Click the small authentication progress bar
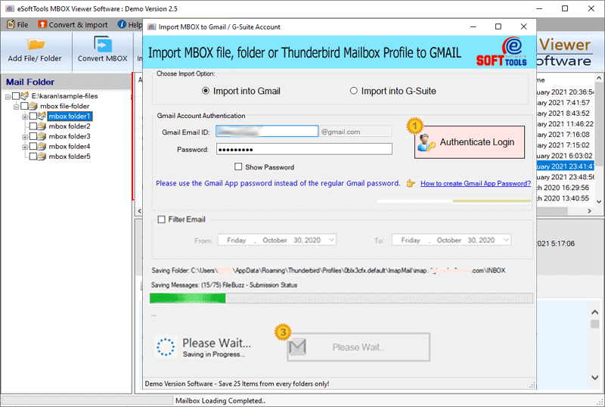This screenshot has width=605, height=407. coord(454,200)
